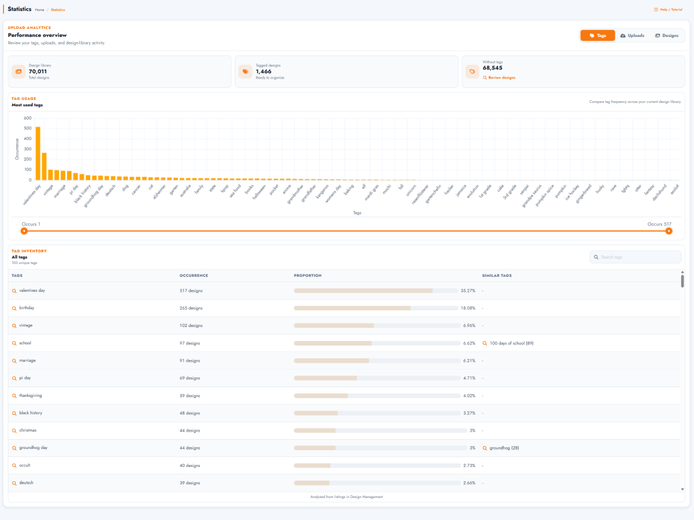694x520 pixels.
Task: Search designs tagged valentines day via magnifier
Action: pos(14,291)
